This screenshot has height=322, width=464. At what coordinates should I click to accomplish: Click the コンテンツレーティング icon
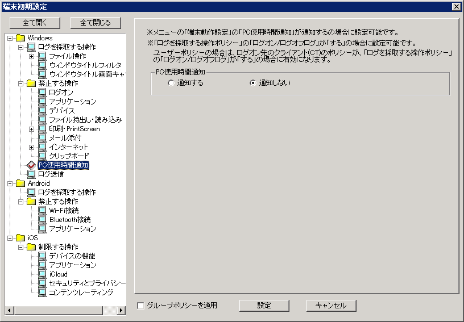(x=42, y=292)
